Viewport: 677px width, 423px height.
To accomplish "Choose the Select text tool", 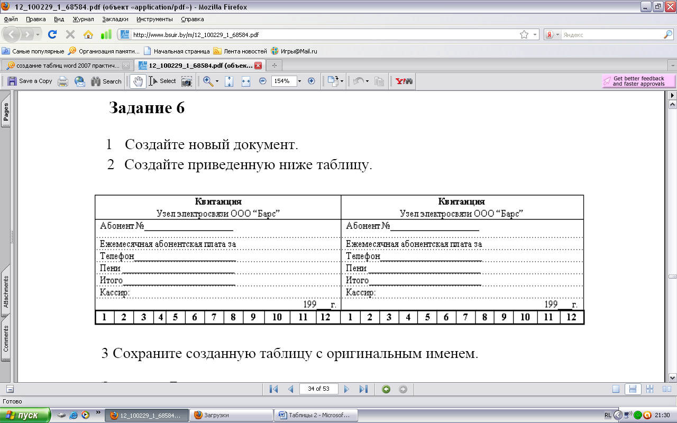I will coord(162,81).
